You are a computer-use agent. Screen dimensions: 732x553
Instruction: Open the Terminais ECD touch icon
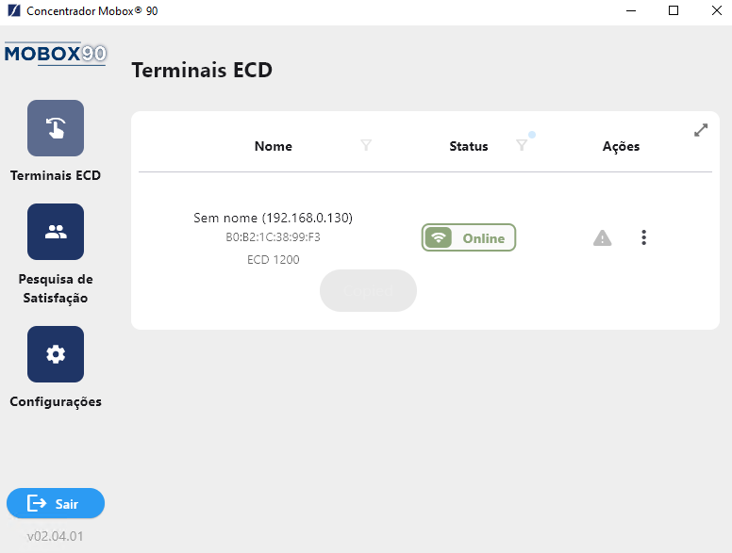(56, 128)
